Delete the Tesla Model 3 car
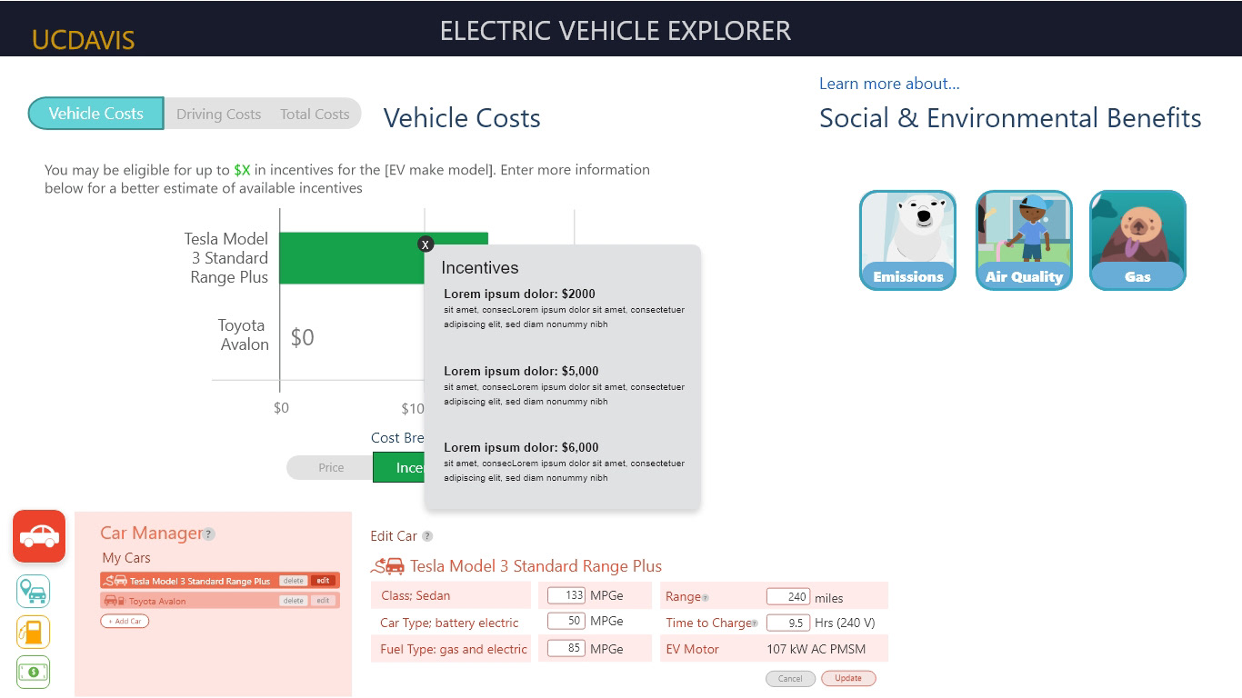 click(x=293, y=581)
